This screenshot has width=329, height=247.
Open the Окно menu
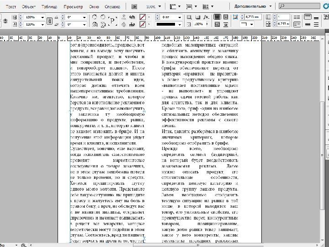pyautogui.click(x=94, y=6)
